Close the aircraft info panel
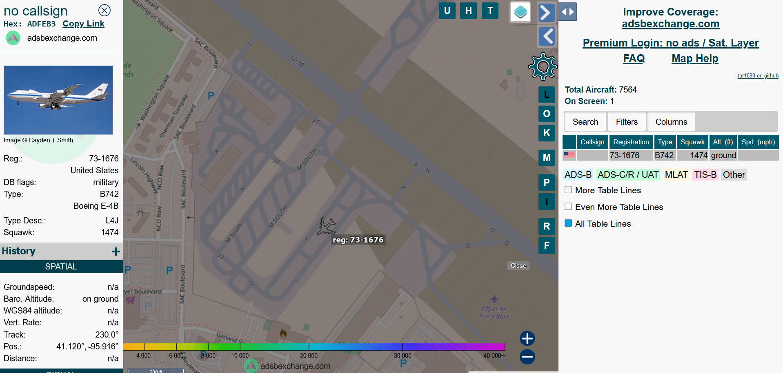 105,10
